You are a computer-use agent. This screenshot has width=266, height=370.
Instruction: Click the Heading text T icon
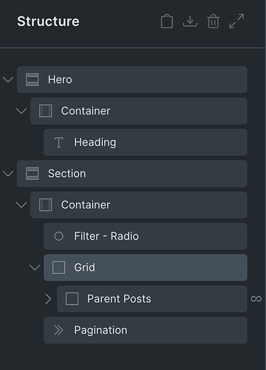tap(58, 143)
